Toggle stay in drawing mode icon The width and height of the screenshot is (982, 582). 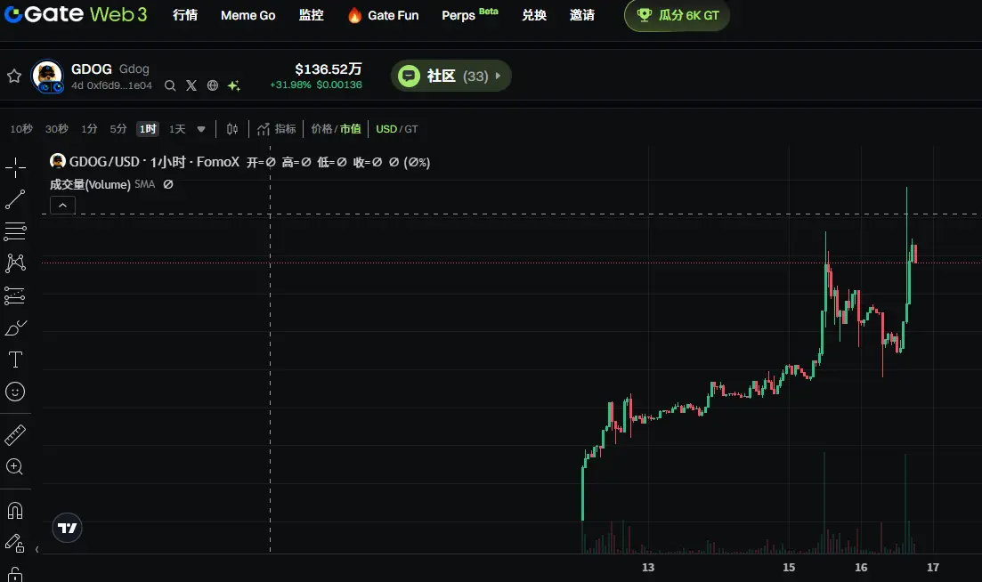pos(15,543)
